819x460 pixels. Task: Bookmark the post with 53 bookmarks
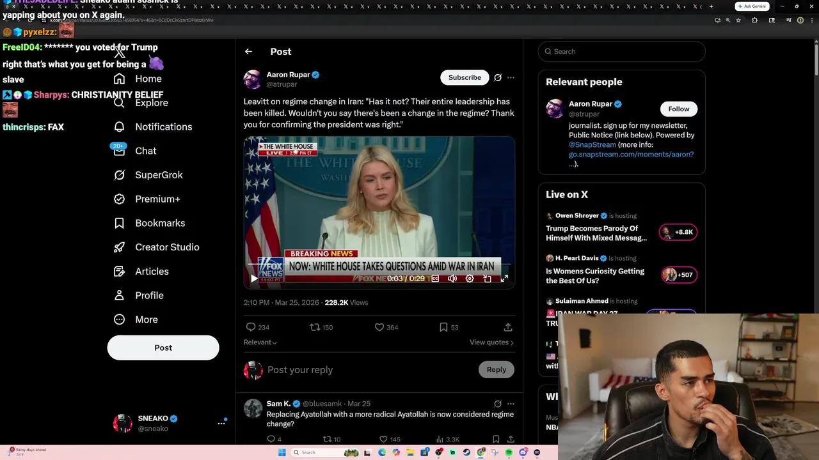point(443,327)
